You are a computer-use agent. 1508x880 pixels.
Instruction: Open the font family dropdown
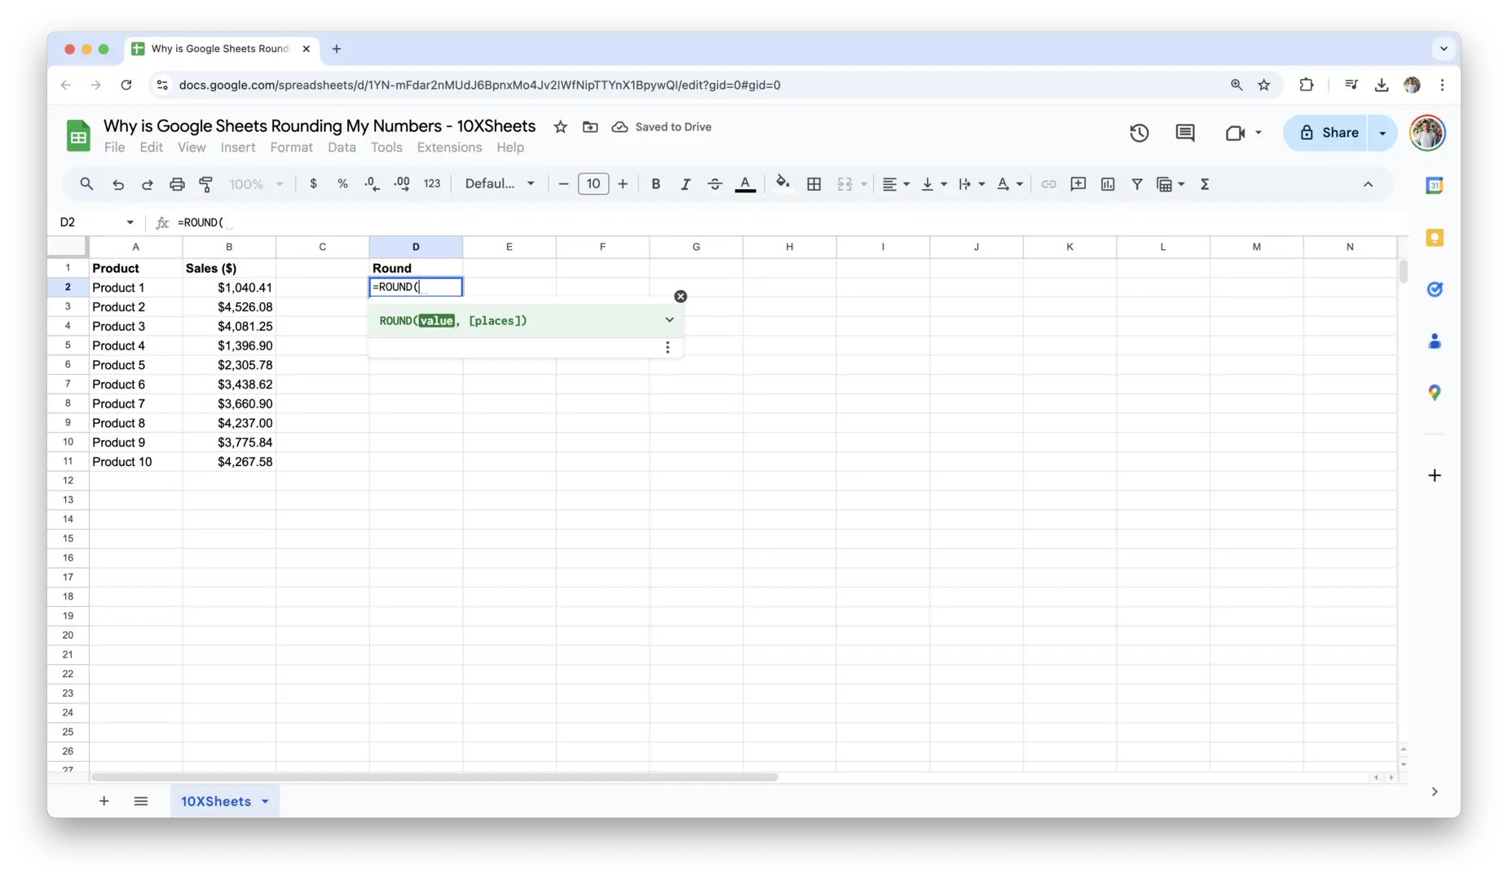(499, 184)
